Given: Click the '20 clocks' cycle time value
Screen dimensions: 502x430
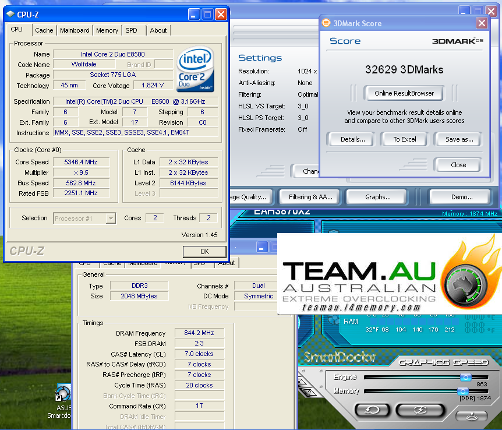Looking at the screenshot, I should click(199, 385).
